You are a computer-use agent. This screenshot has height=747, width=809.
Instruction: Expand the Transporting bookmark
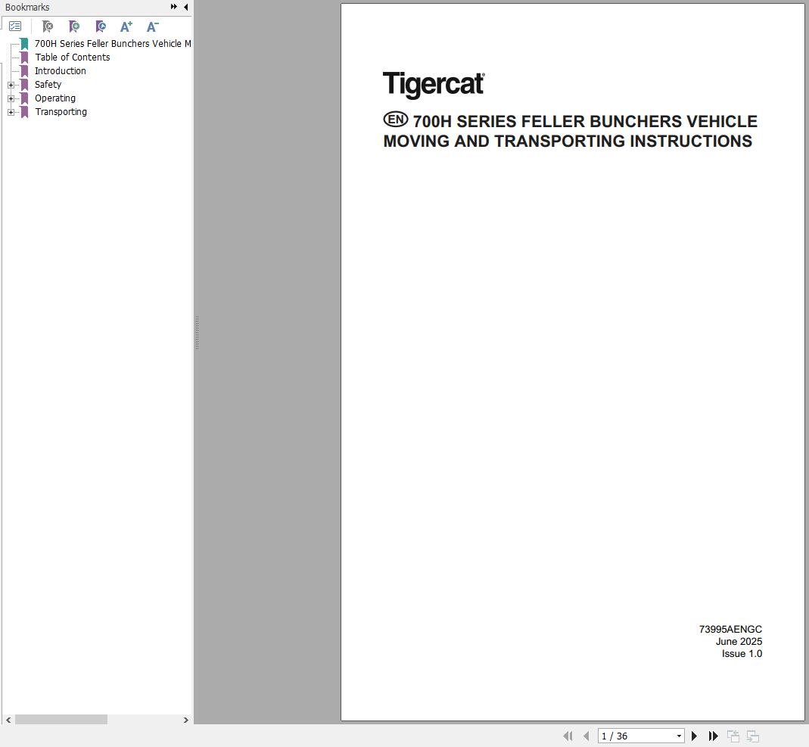(x=11, y=112)
